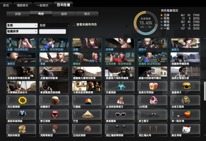Select the fried noodle hat 炒麵帽子
Image resolution: width=206 pixels, height=141 pixels.
[x=54, y=102]
